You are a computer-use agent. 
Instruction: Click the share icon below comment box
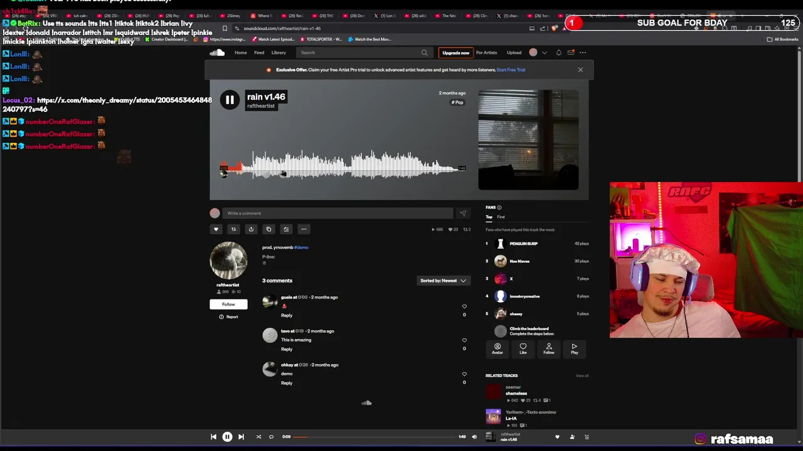coord(251,229)
